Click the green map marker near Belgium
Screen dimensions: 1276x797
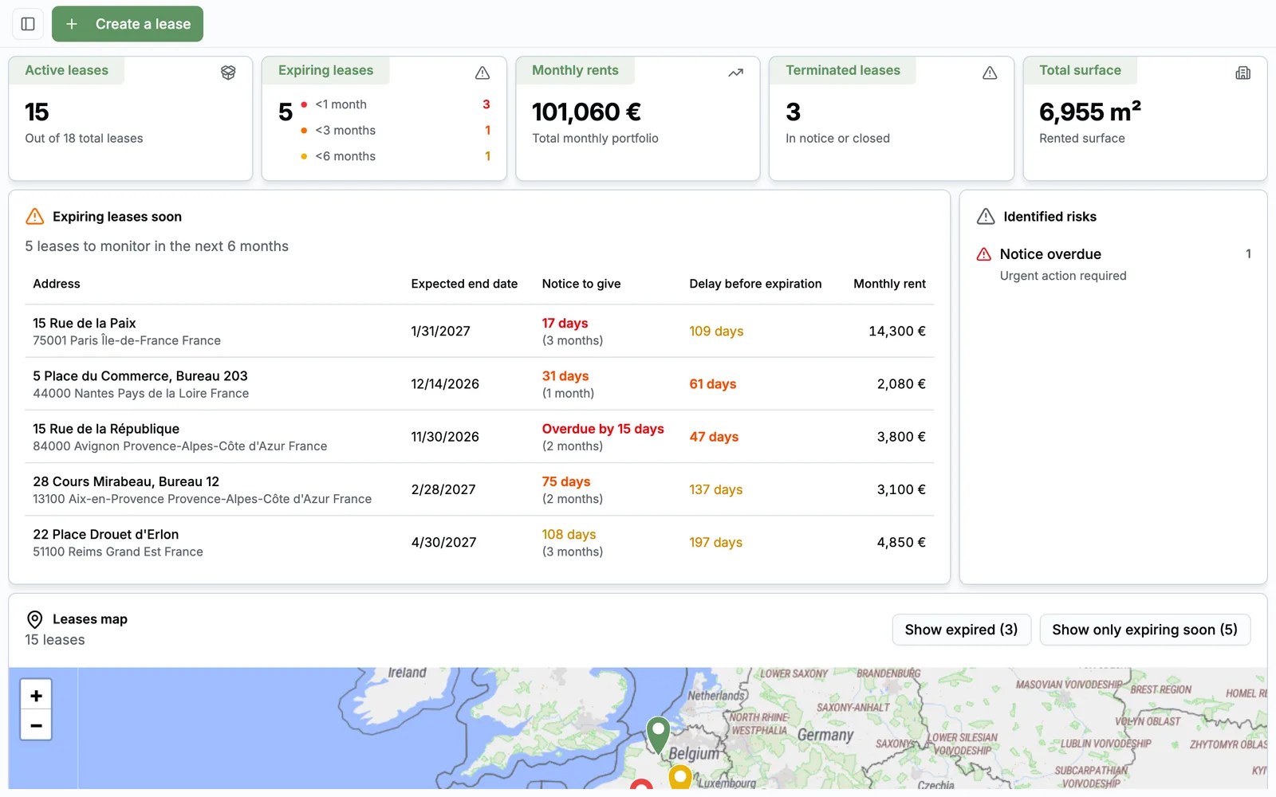[658, 735]
